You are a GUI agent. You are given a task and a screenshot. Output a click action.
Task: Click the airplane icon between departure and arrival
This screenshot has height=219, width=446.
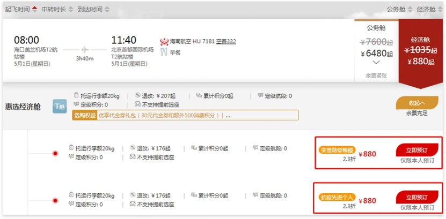tap(85, 50)
